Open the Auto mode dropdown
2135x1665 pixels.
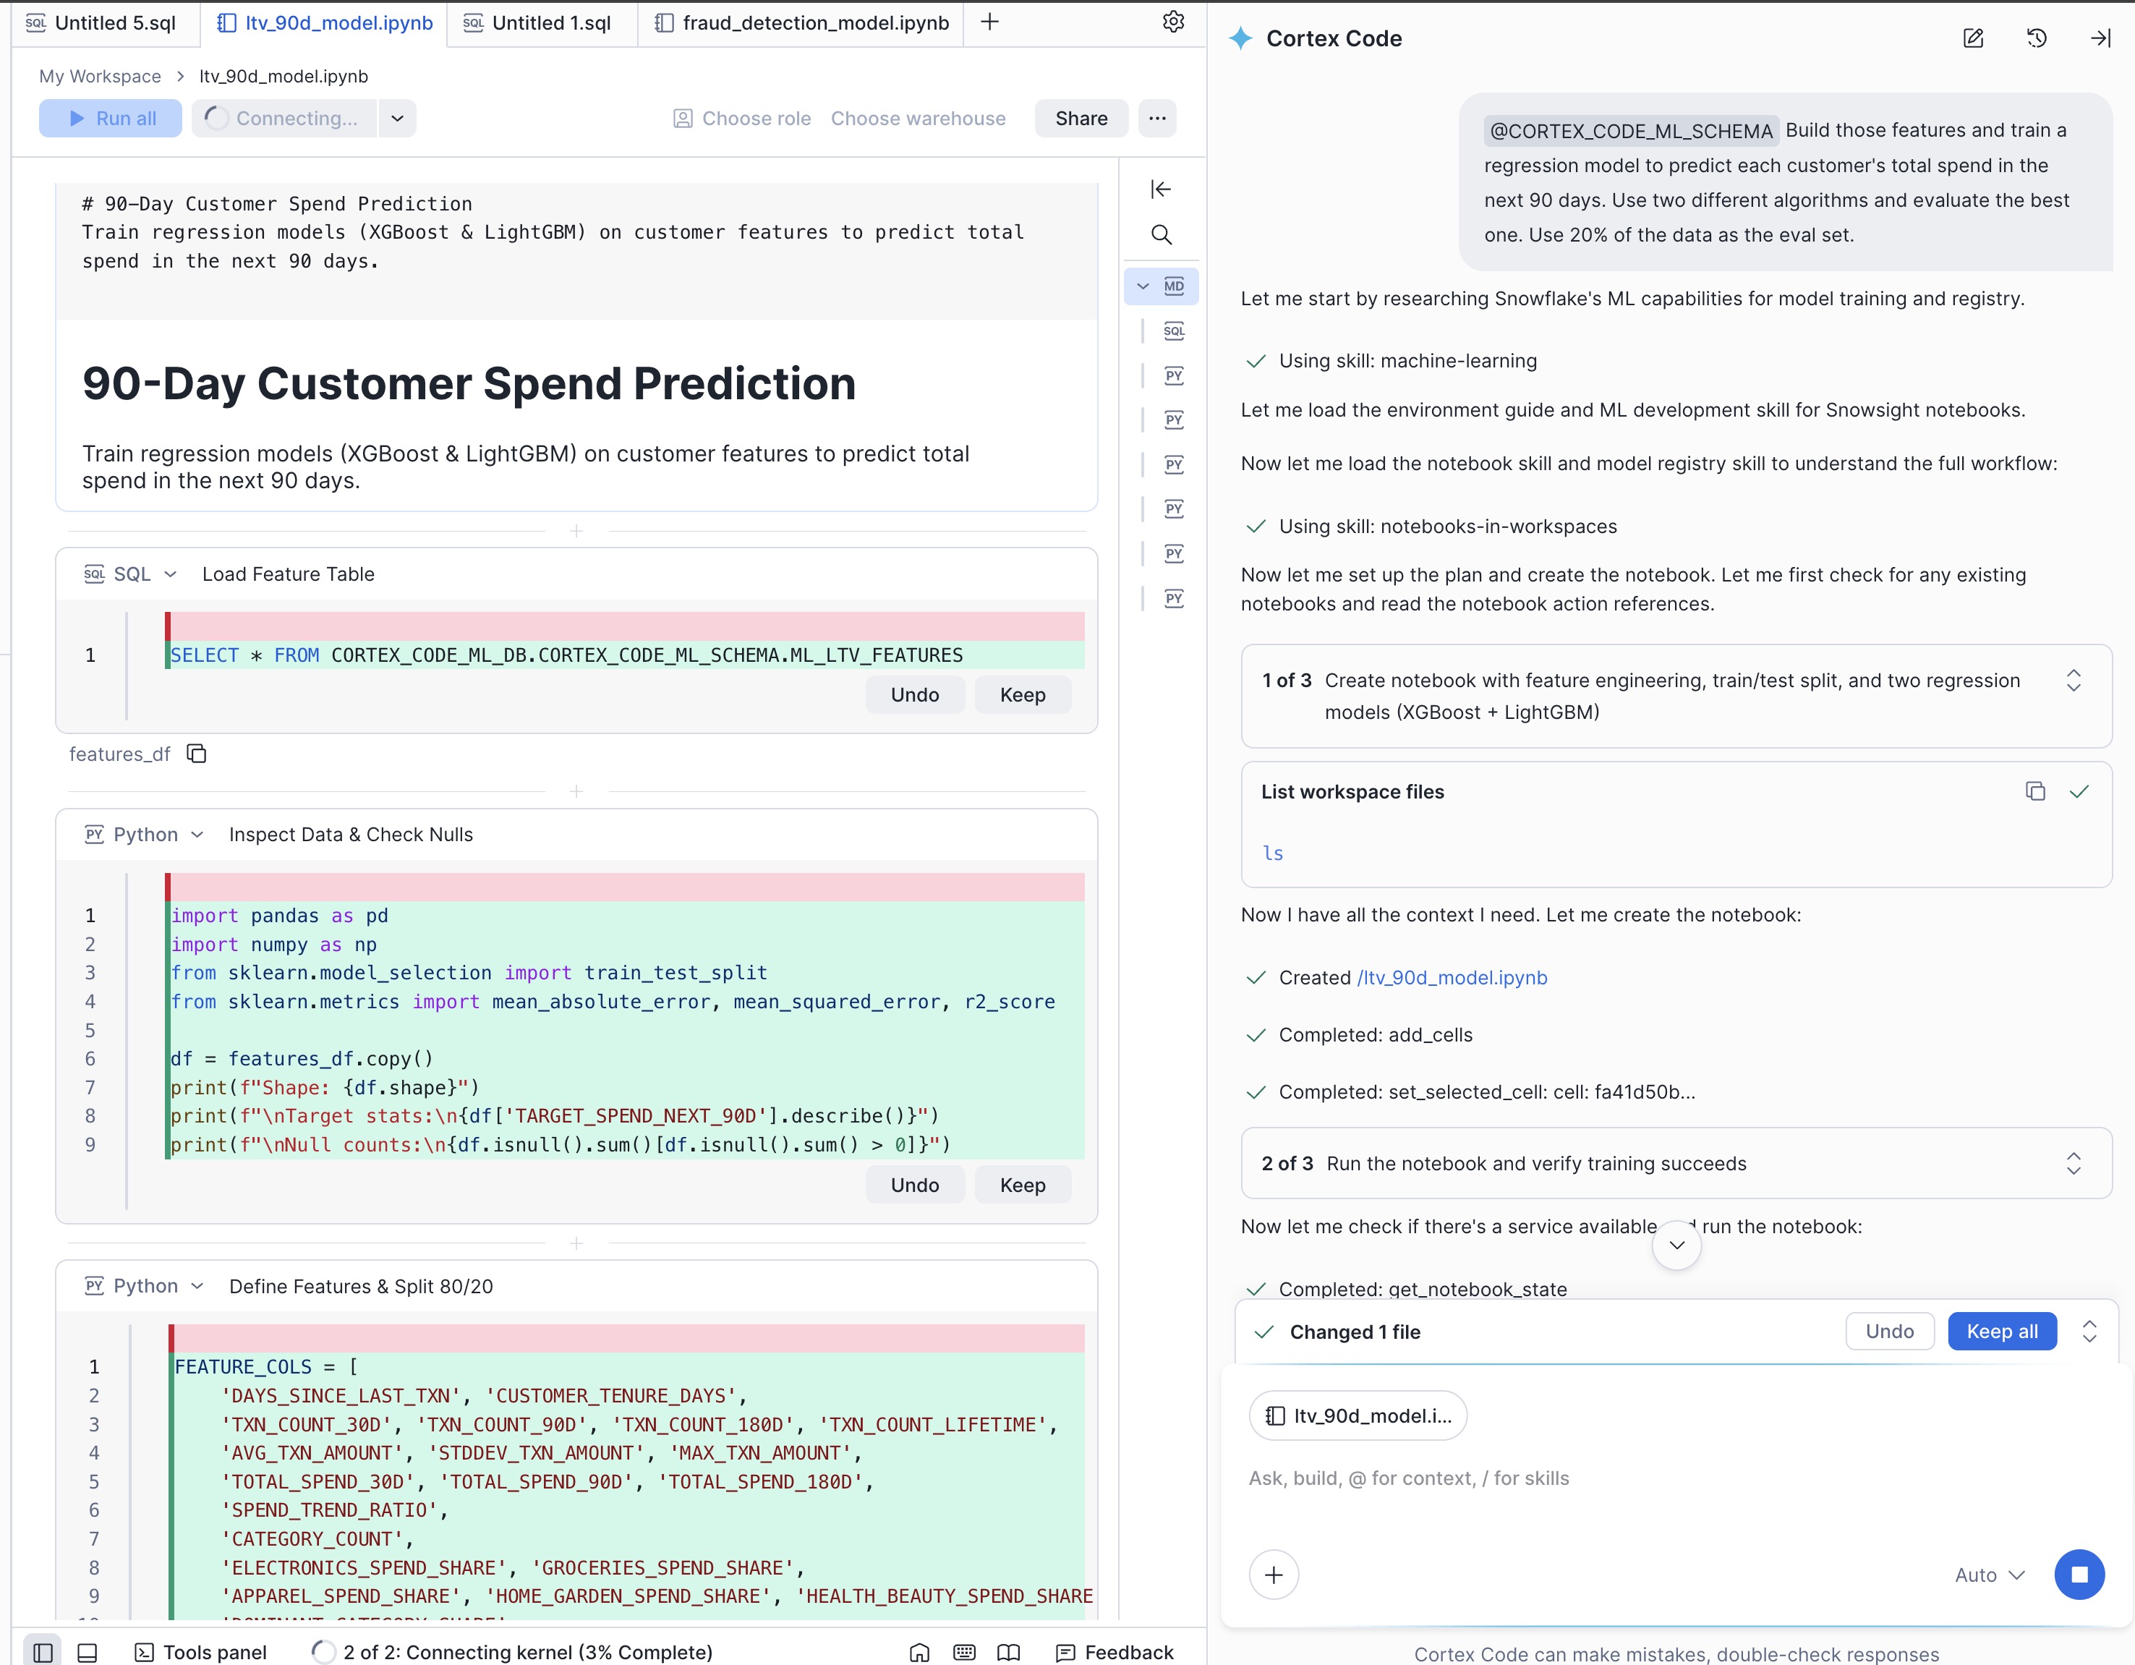click(x=1990, y=1574)
